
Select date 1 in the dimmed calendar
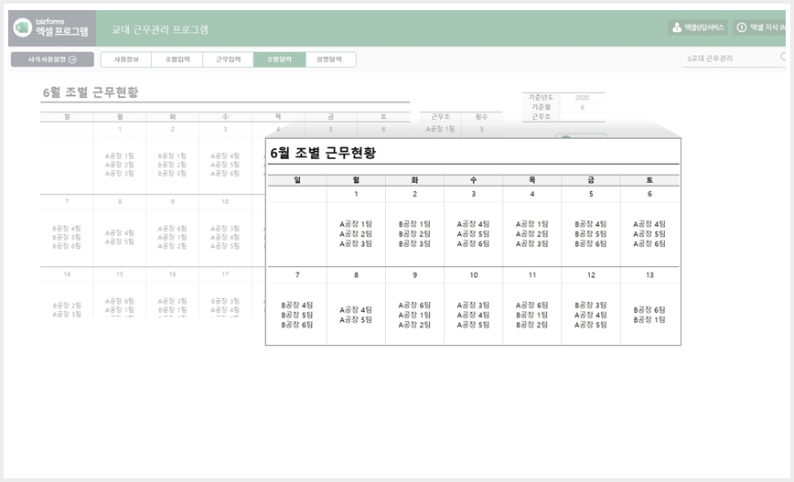(x=120, y=129)
